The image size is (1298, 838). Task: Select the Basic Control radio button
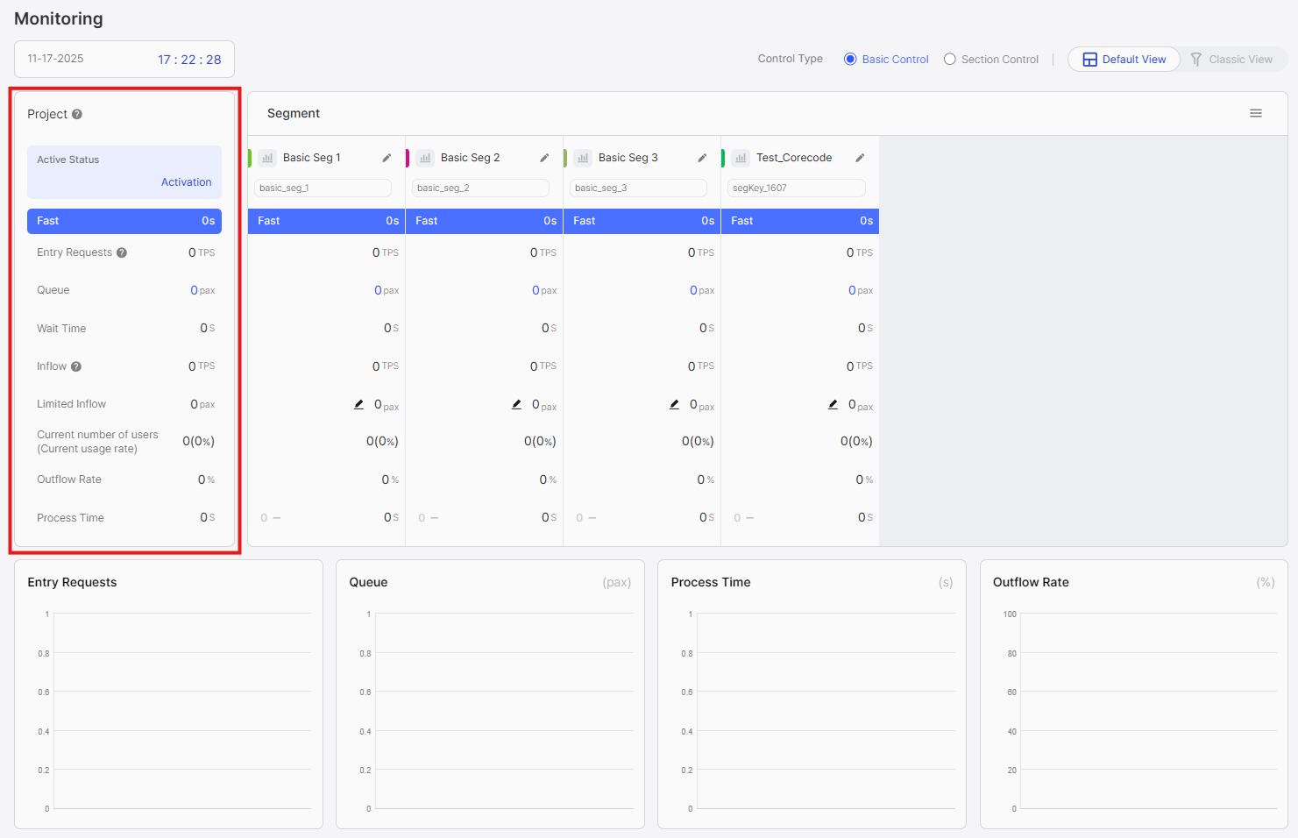coord(848,59)
